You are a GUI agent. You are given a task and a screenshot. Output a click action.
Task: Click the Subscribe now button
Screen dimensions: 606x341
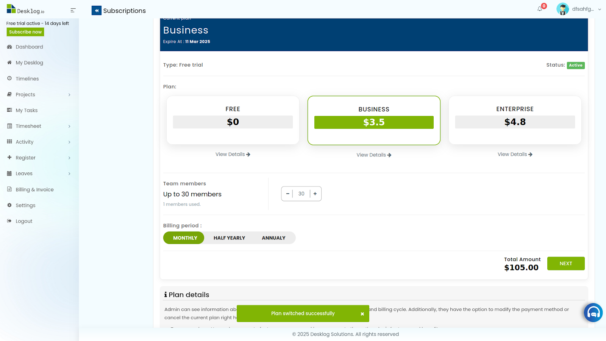(25, 32)
